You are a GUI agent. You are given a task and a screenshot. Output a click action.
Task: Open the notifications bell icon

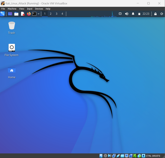(133, 14)
